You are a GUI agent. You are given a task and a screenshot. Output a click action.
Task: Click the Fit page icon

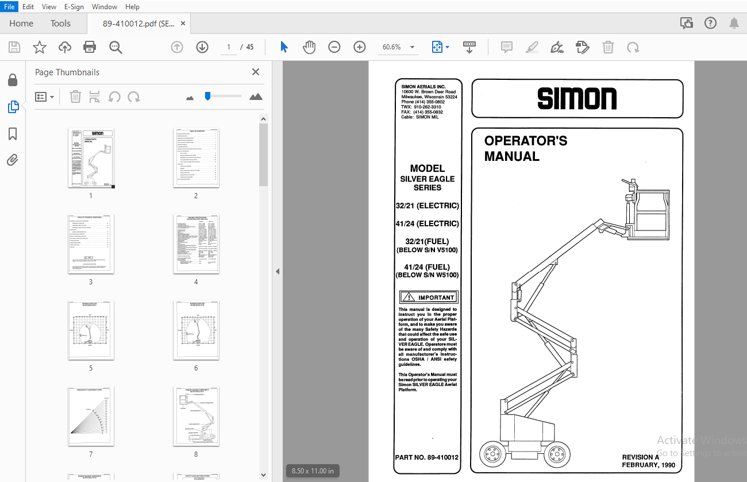coord(437,47)
